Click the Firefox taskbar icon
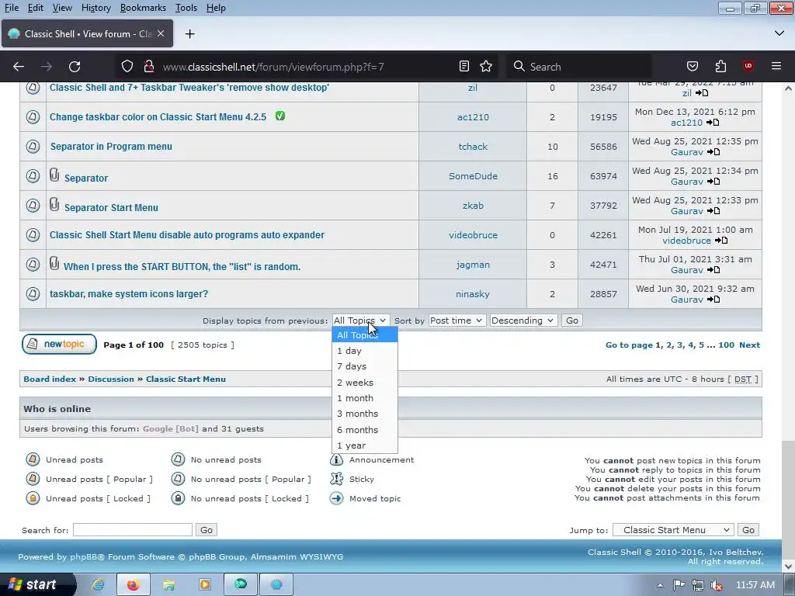 pos(134,585)
